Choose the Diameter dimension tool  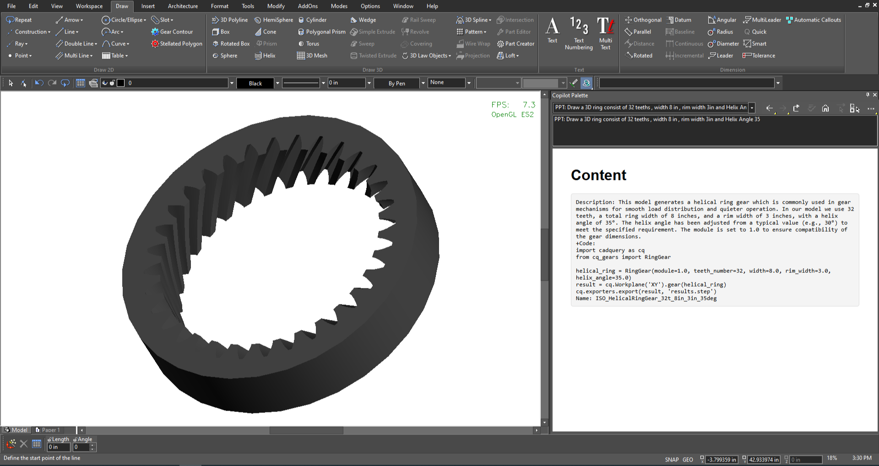pyautogui.click(x=723, y=43)
